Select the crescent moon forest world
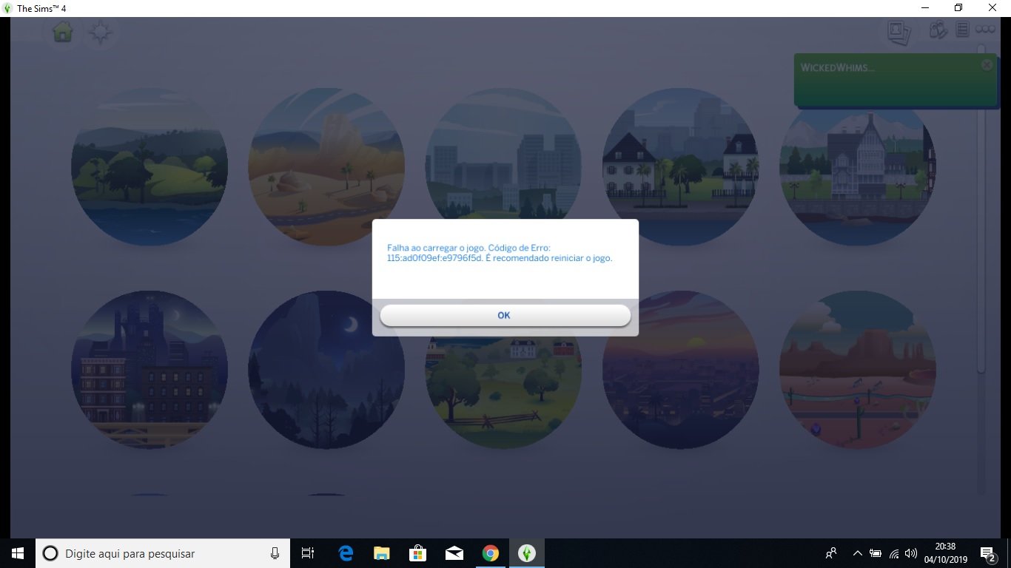The width and height of the screenshot is (1011, 568). tap(326, 369)
